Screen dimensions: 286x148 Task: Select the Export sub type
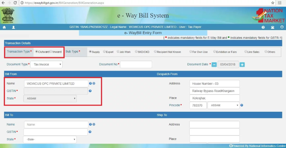pyautogui.click(x=104, y=52)
